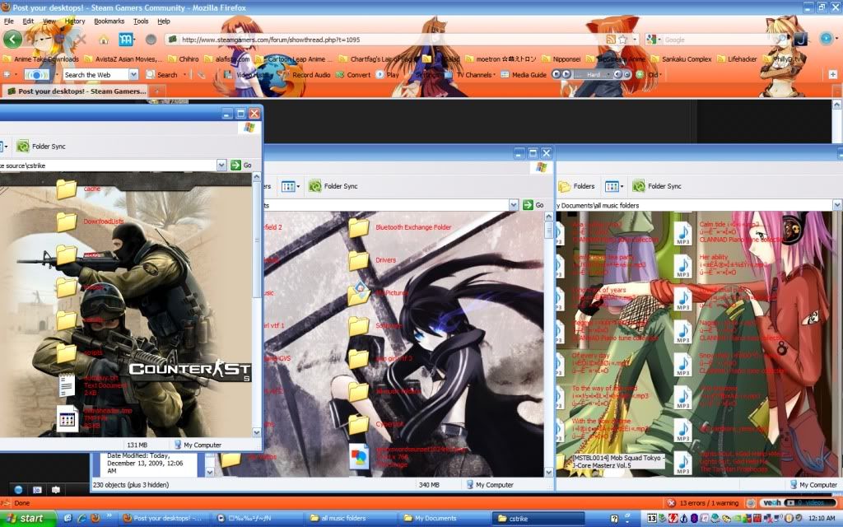Click the cstrike window's vertical scrollbar
Screen dimensions: 843x527
[257, 305]
